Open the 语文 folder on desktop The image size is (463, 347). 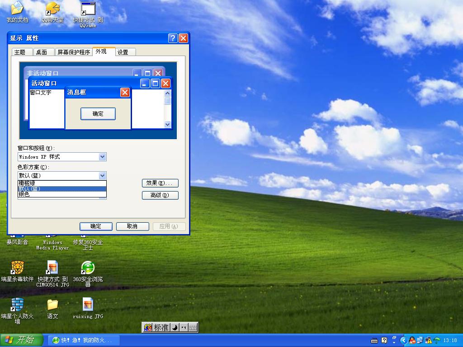pyautogui.click(x=52, y=305)
